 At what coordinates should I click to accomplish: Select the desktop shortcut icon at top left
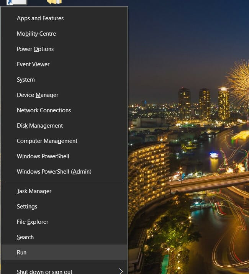coord(17,2)
